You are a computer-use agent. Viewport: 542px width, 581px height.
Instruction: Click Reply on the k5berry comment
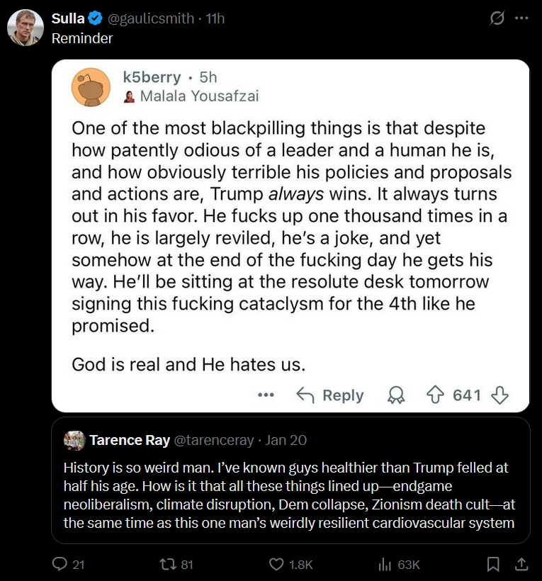pyautogui.click(x=330, y=395)
